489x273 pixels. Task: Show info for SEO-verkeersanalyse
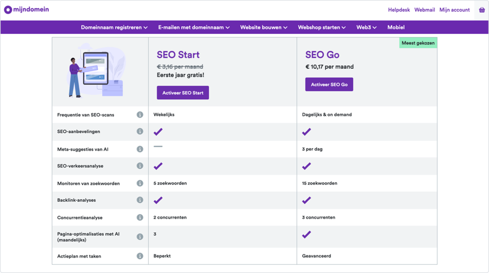[140, 166]
